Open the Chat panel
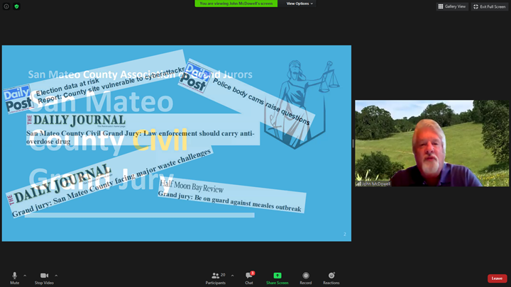Screen dimensions: 511x287 (249, 278)
